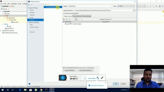Move element down arrow in Output Layout
164x92 pixels.
click(x=82, y=19)
